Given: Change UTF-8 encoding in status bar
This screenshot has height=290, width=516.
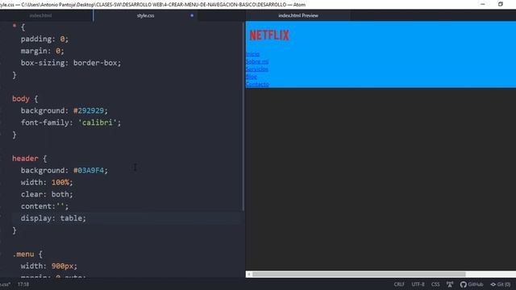Looking at the screenshot, I should 418,284.
